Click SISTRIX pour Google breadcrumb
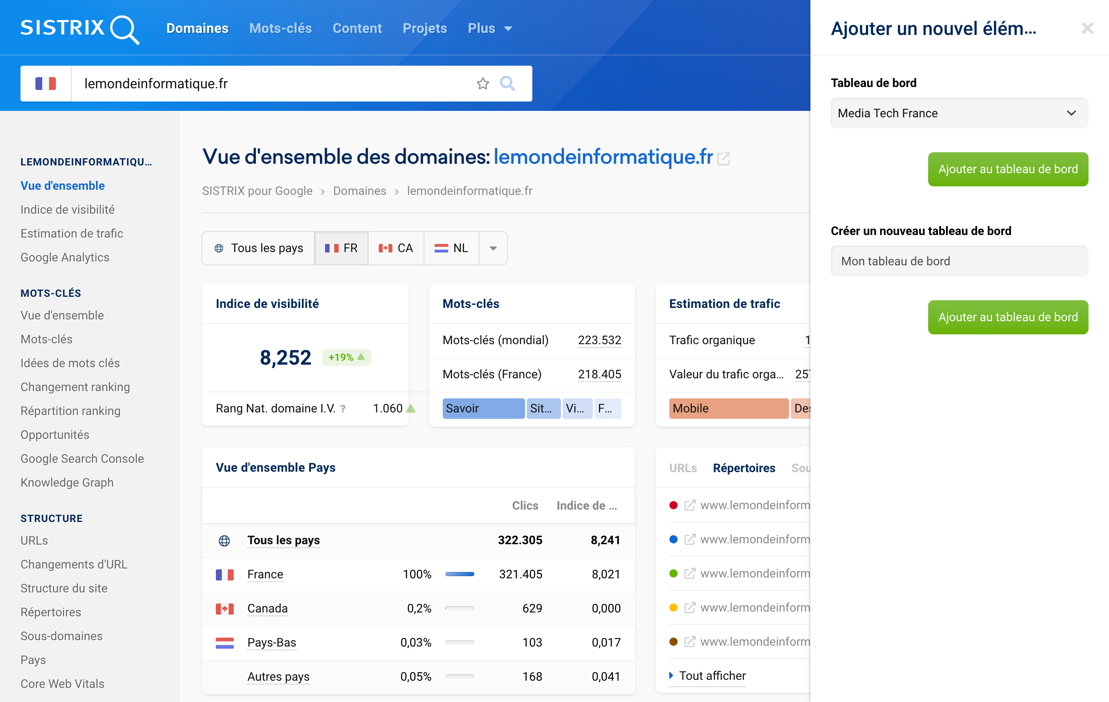This screenshot has width=1109, height=702. [257, 191]
